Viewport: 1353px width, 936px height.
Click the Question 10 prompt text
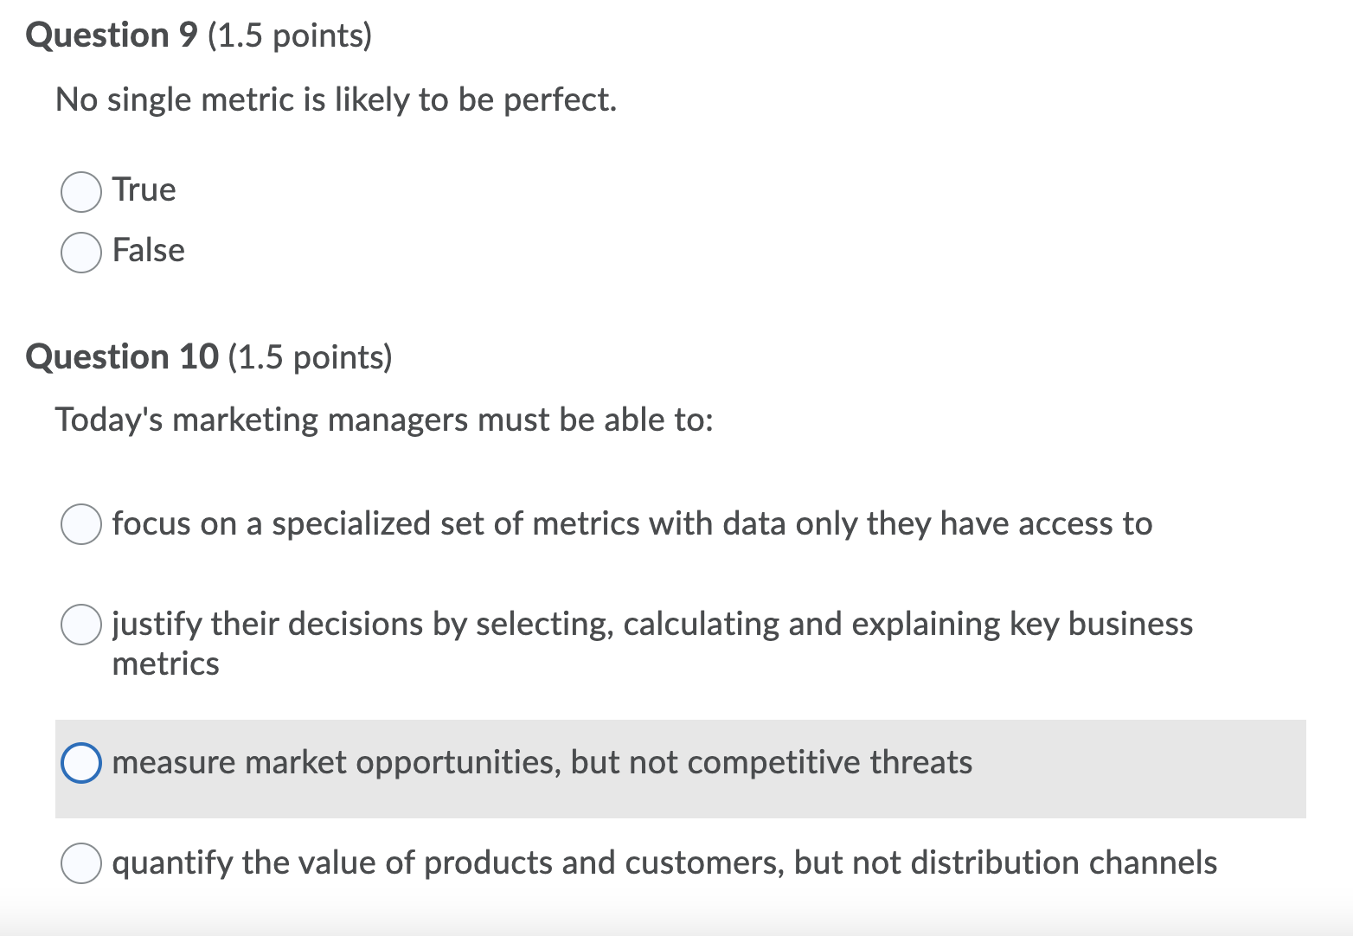pos(384,420)
